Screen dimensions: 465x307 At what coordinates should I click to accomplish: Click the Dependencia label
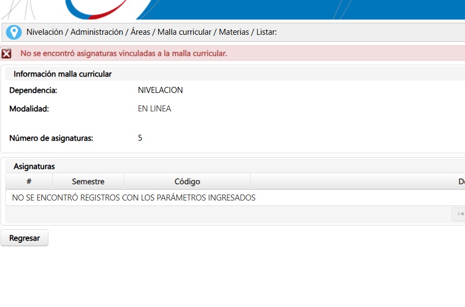[x=33, y=90]
